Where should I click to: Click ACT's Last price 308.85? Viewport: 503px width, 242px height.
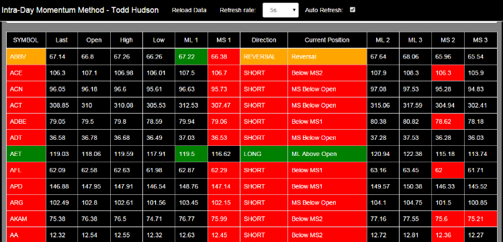[62, 106]
